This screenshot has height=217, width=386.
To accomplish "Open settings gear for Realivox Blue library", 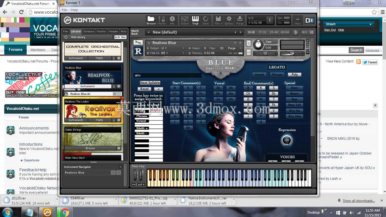I will coord(119,86).
